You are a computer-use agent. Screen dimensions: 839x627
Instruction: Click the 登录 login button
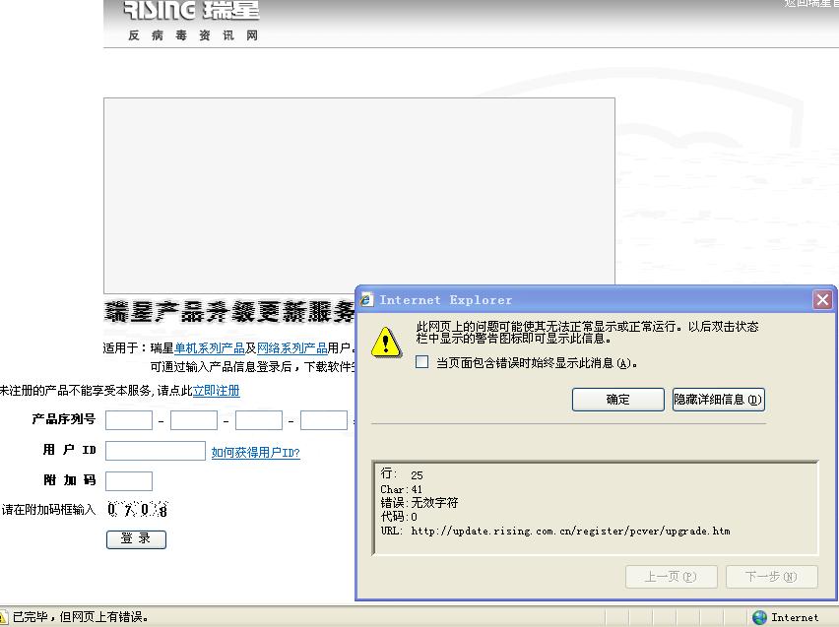[136, 538]
